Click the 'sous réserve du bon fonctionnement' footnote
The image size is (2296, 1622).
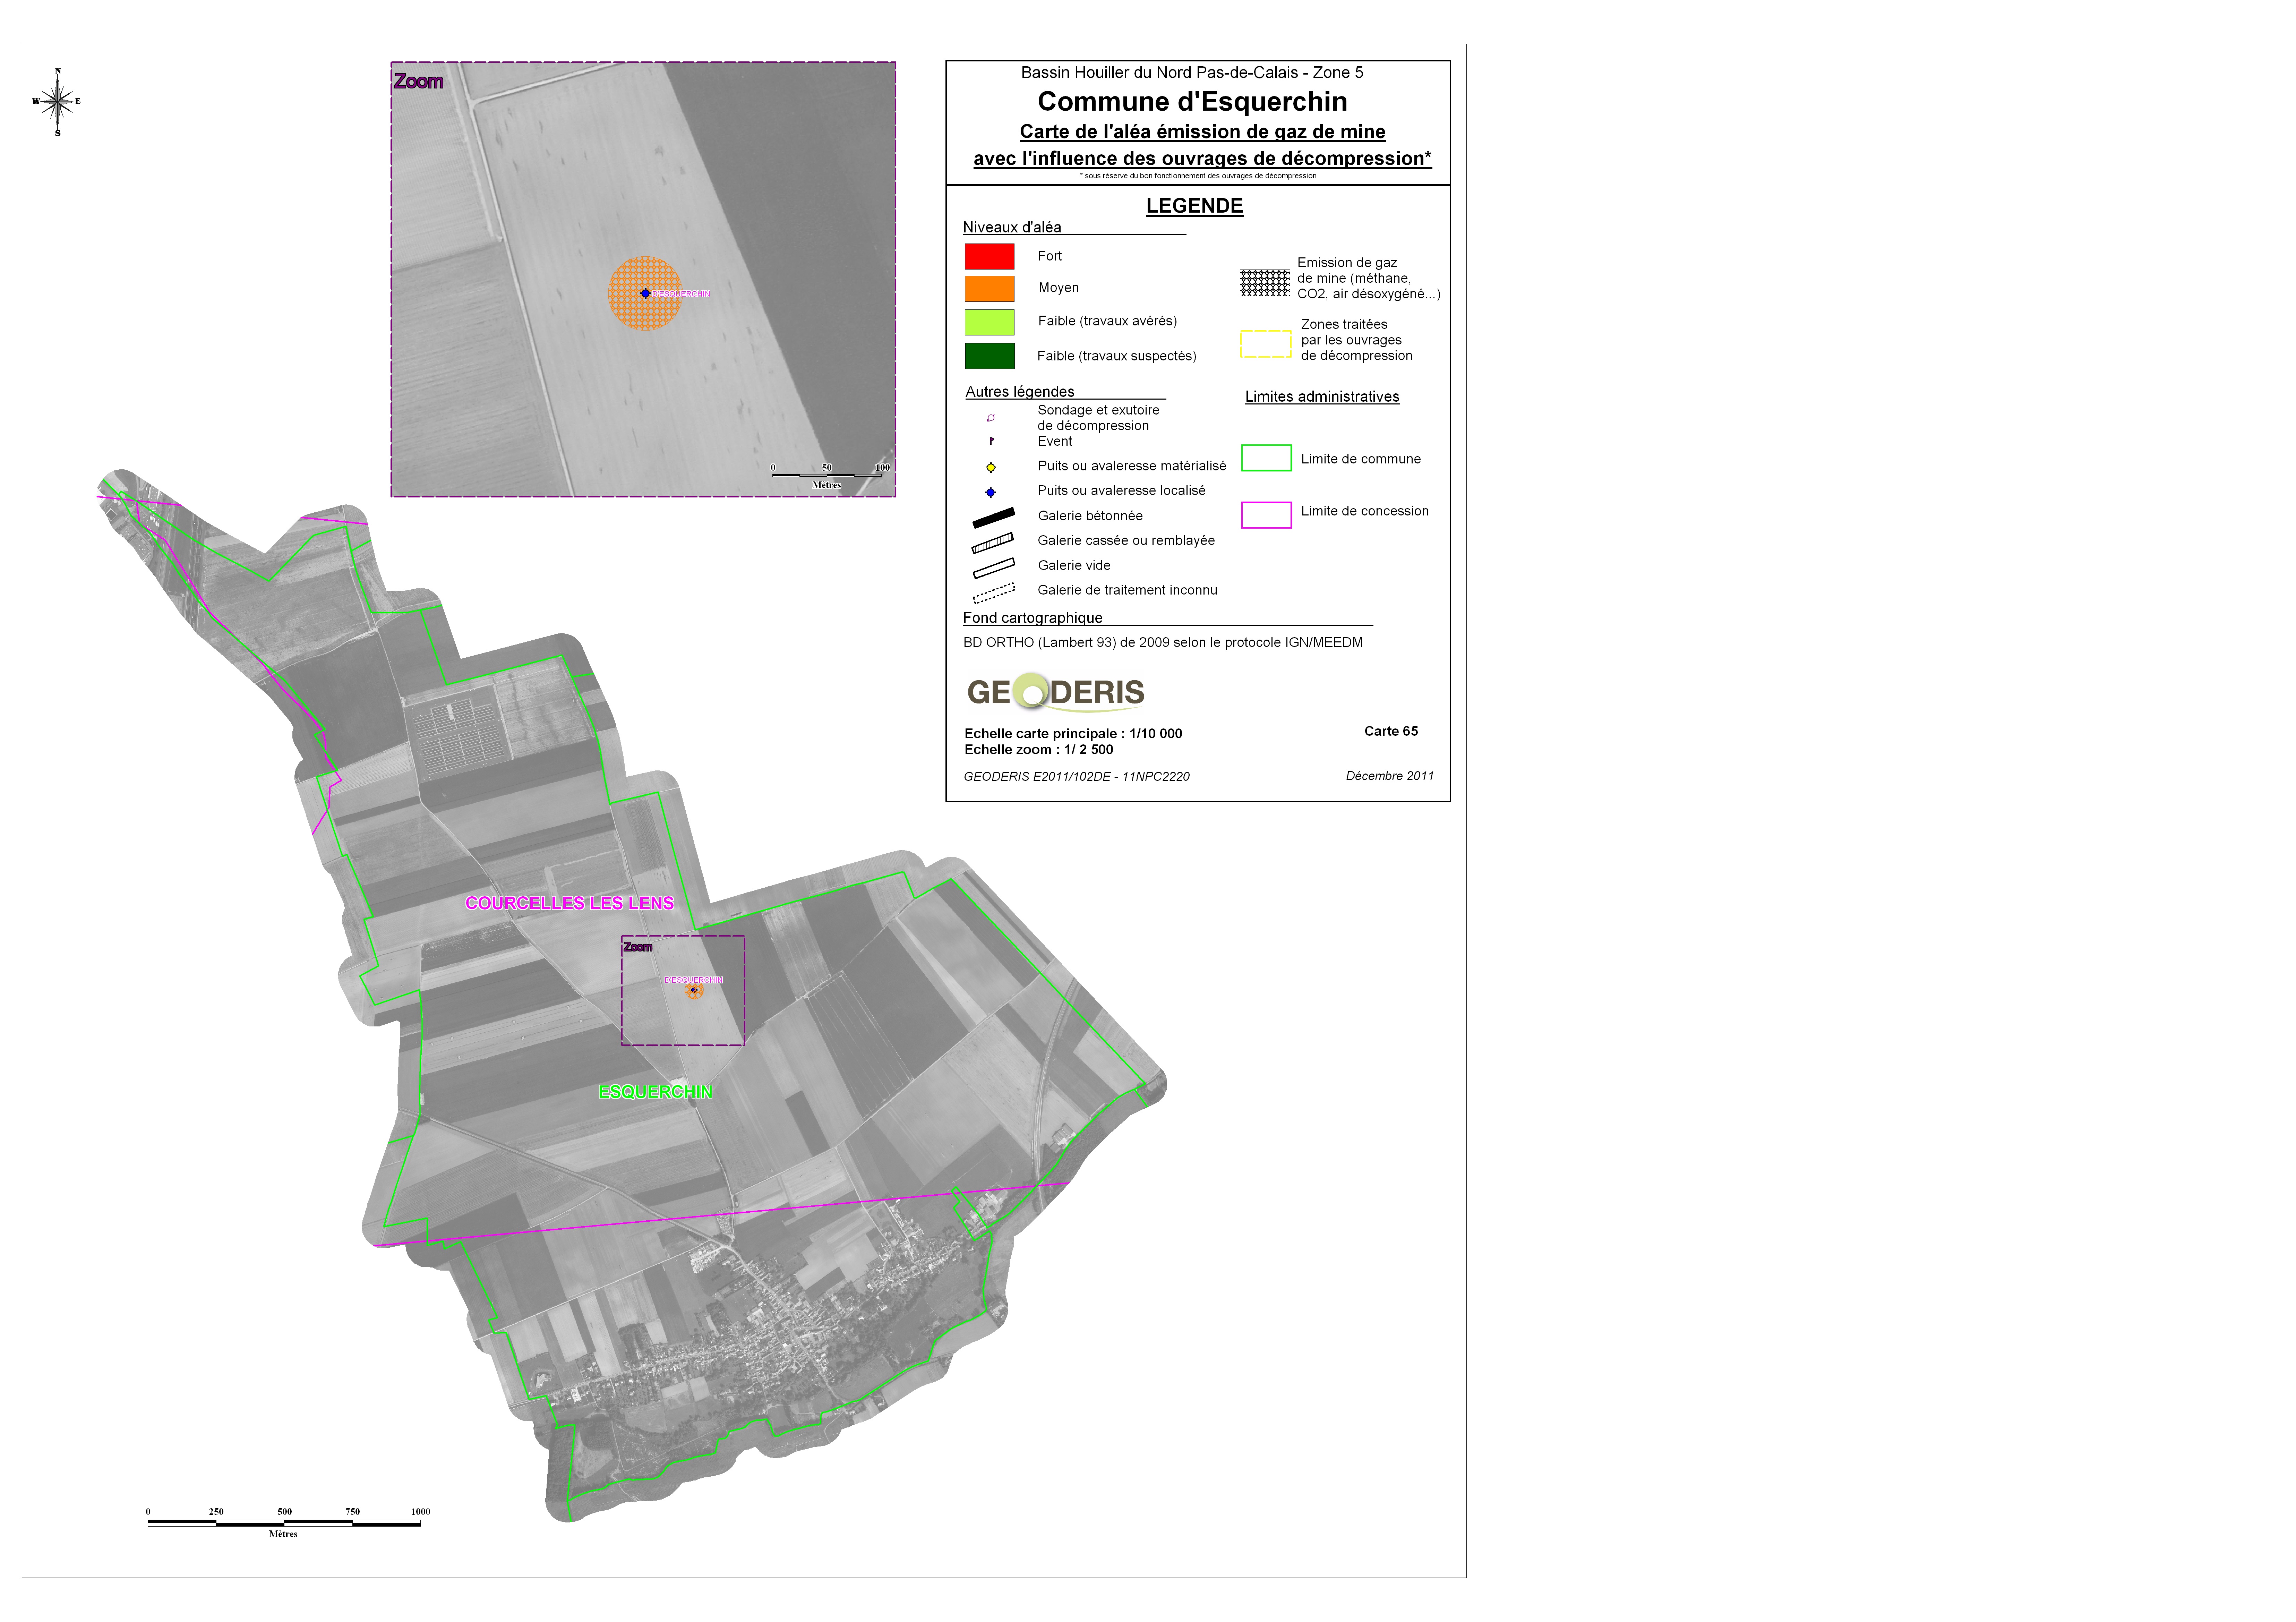(1198, 176)
